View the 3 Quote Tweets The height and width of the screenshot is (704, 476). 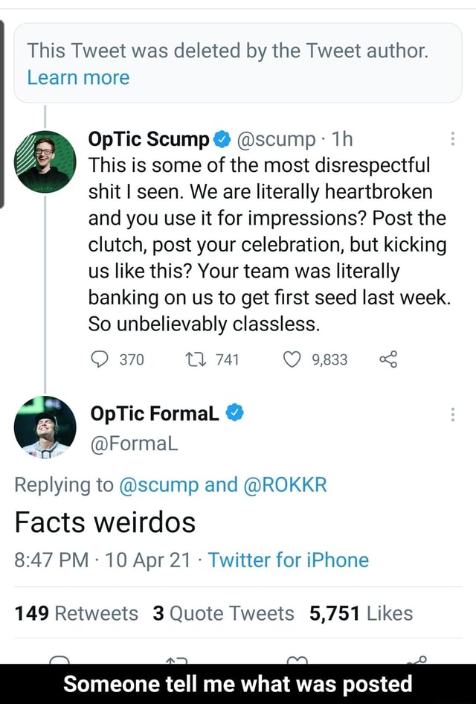click(x=223, y=612)
